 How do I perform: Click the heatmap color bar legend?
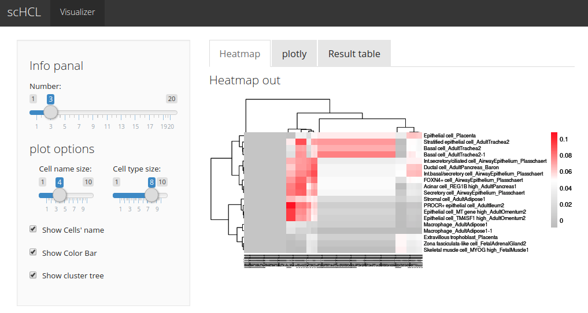click(x=553, y=179)
